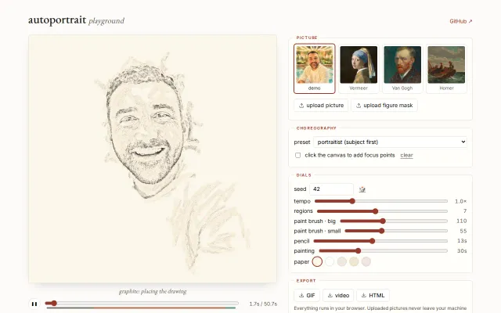This screenshot has width=501, height=313.
Task: Open the GitHub link
Action: (461, 21)
